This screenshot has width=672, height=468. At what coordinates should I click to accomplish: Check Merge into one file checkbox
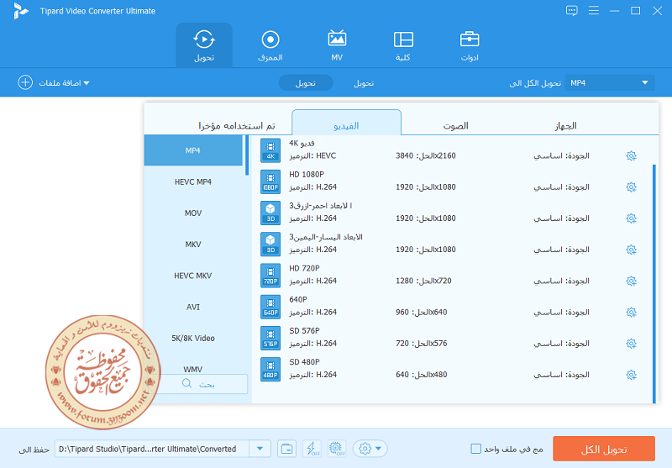click(475, 449)
